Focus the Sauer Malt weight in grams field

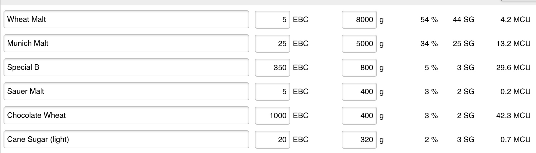coord(359,91)
